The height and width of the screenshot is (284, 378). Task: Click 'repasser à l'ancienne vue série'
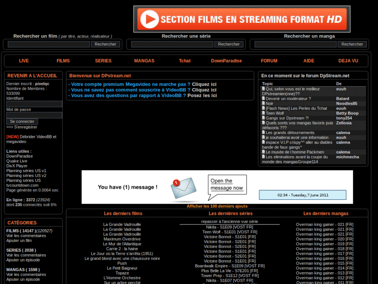tap(230, 222)
